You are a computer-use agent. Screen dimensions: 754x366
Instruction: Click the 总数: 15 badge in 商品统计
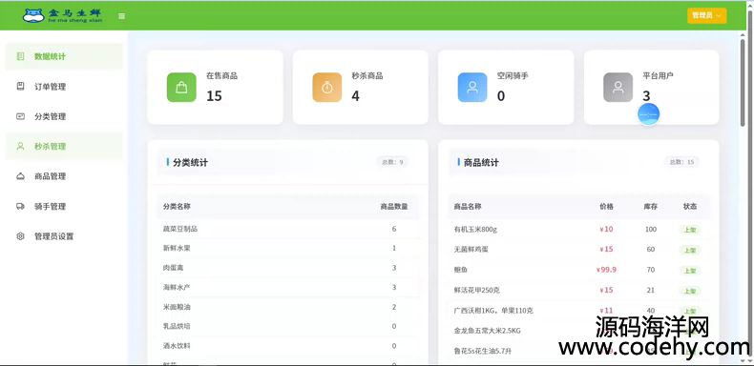pyautogui.click(x=681, y=162)
